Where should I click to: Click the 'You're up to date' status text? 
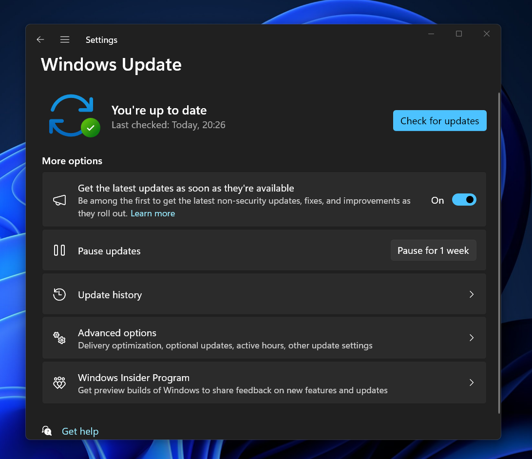159,110
